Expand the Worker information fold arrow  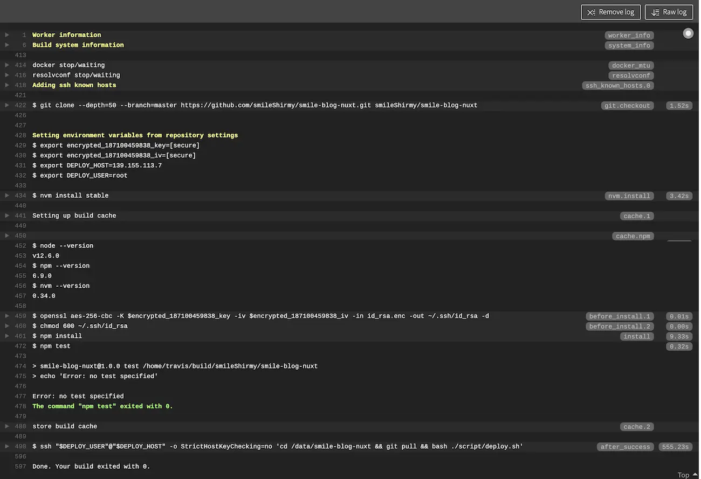pyautogui.click(x=7, y=35)
